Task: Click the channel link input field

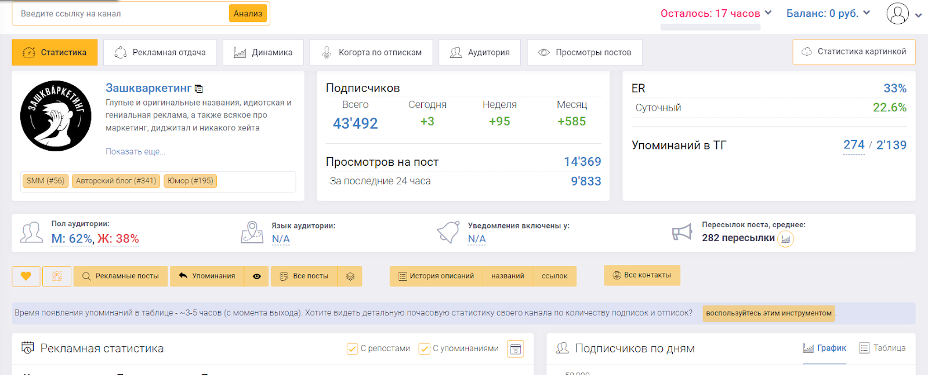Action: [x=121, y=14]
